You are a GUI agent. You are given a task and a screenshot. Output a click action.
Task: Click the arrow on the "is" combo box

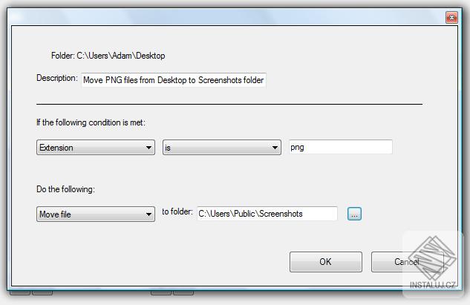point(275,148)
